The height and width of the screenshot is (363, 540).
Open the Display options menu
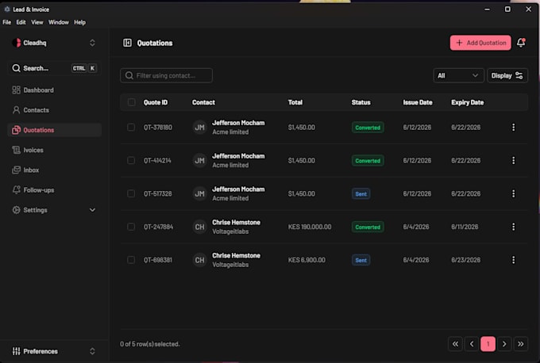[507, 75]
